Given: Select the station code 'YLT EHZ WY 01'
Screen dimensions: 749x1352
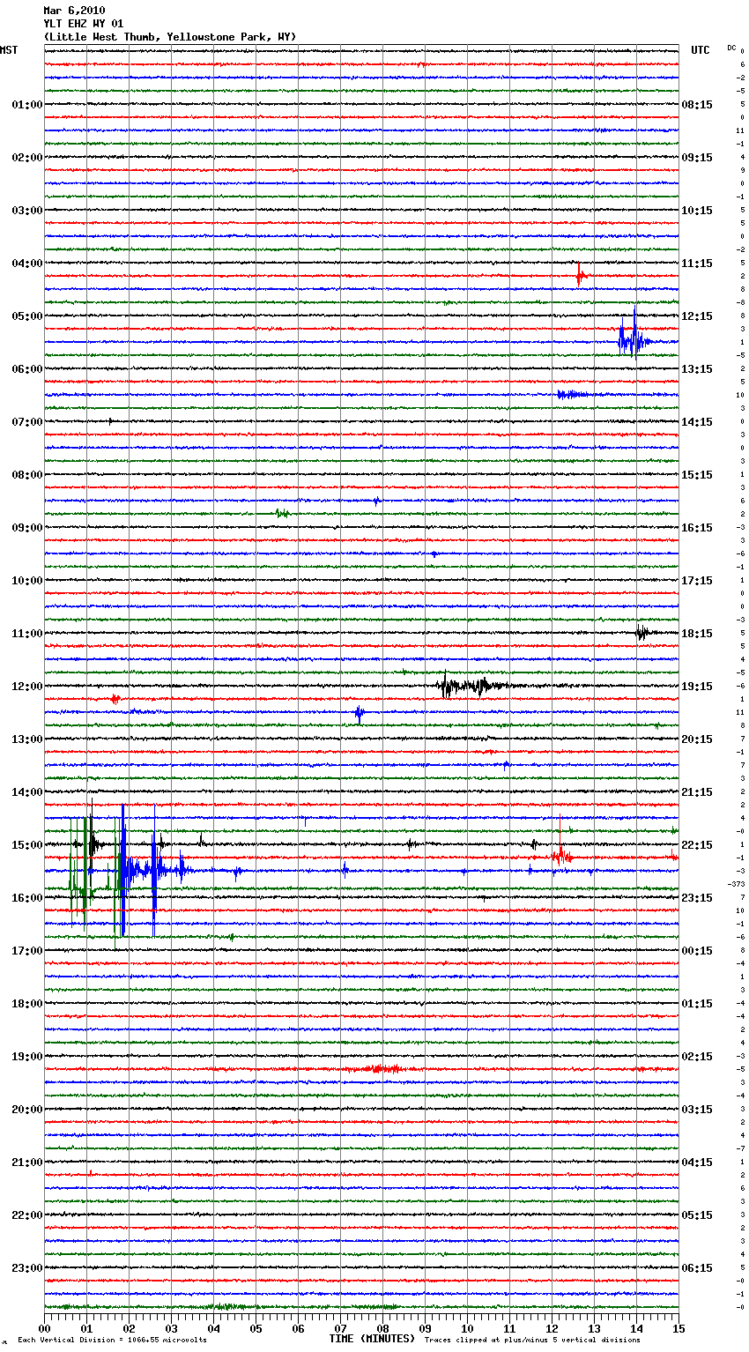Looking at the screenshot, I should pyautogui.click(x=84, y=24).
